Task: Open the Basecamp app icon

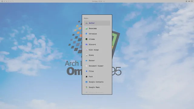Action: click(86, 28)
